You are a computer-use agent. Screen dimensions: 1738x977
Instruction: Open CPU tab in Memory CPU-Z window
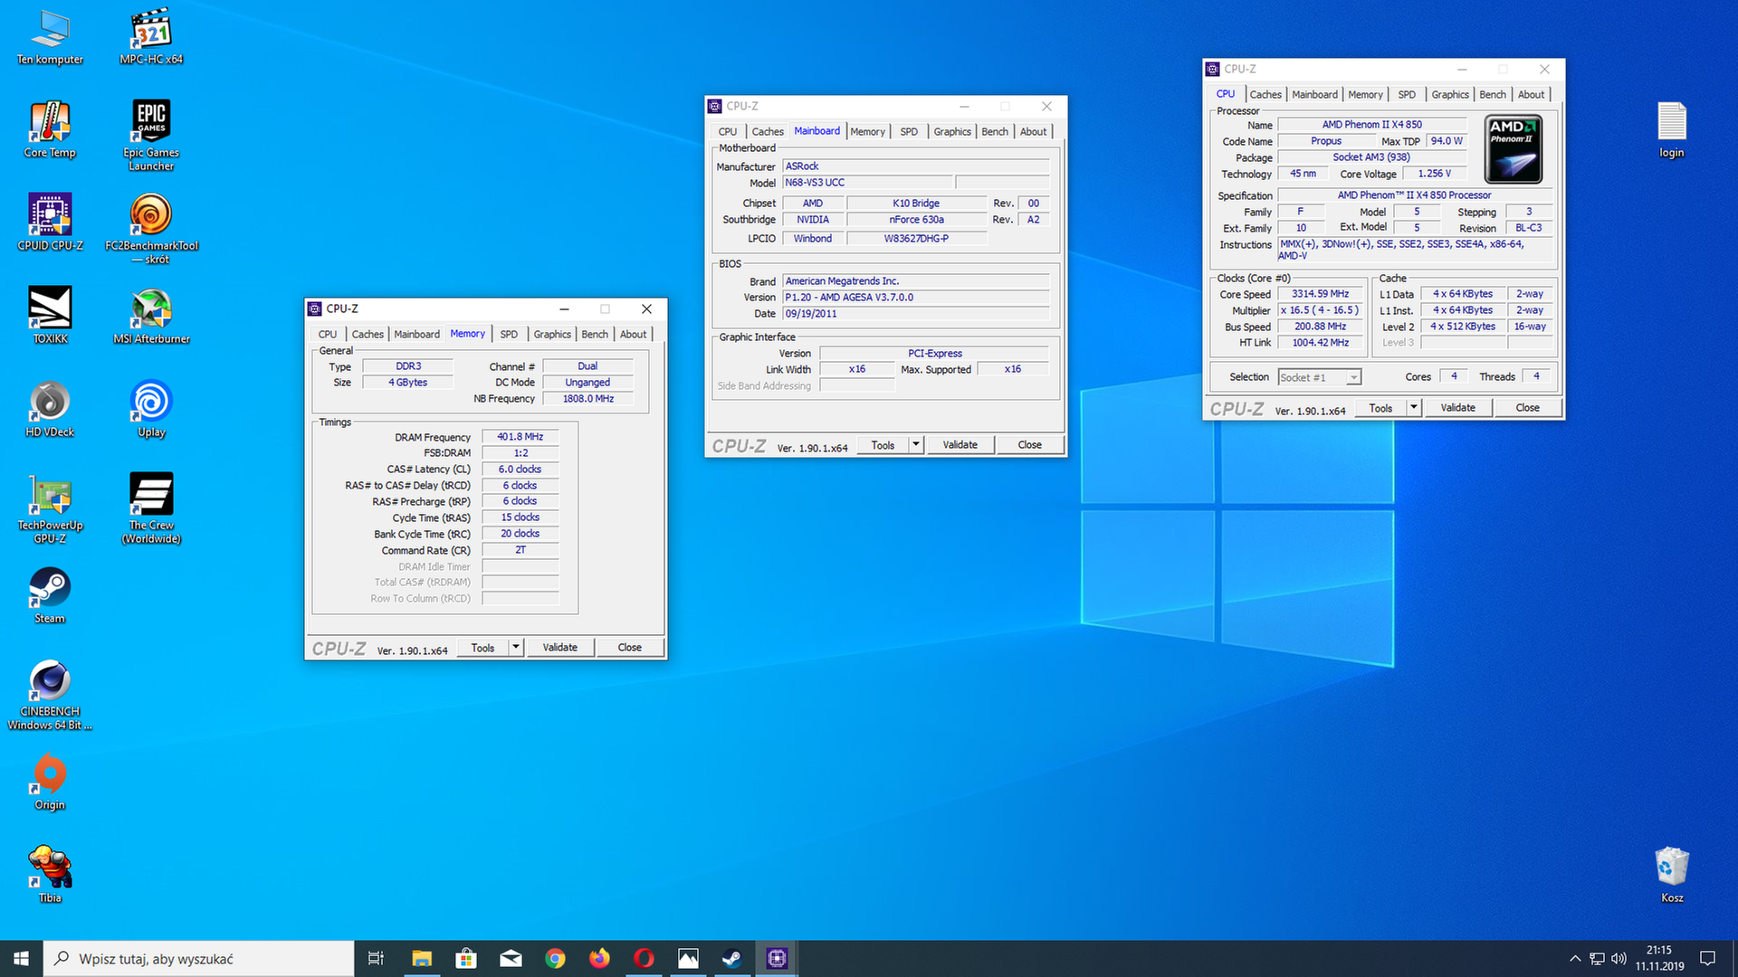[328, 334]
